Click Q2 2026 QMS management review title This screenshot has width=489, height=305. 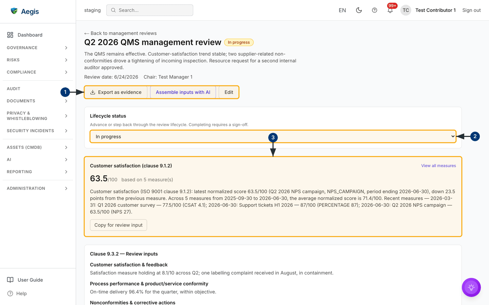[x=153, y=42]
